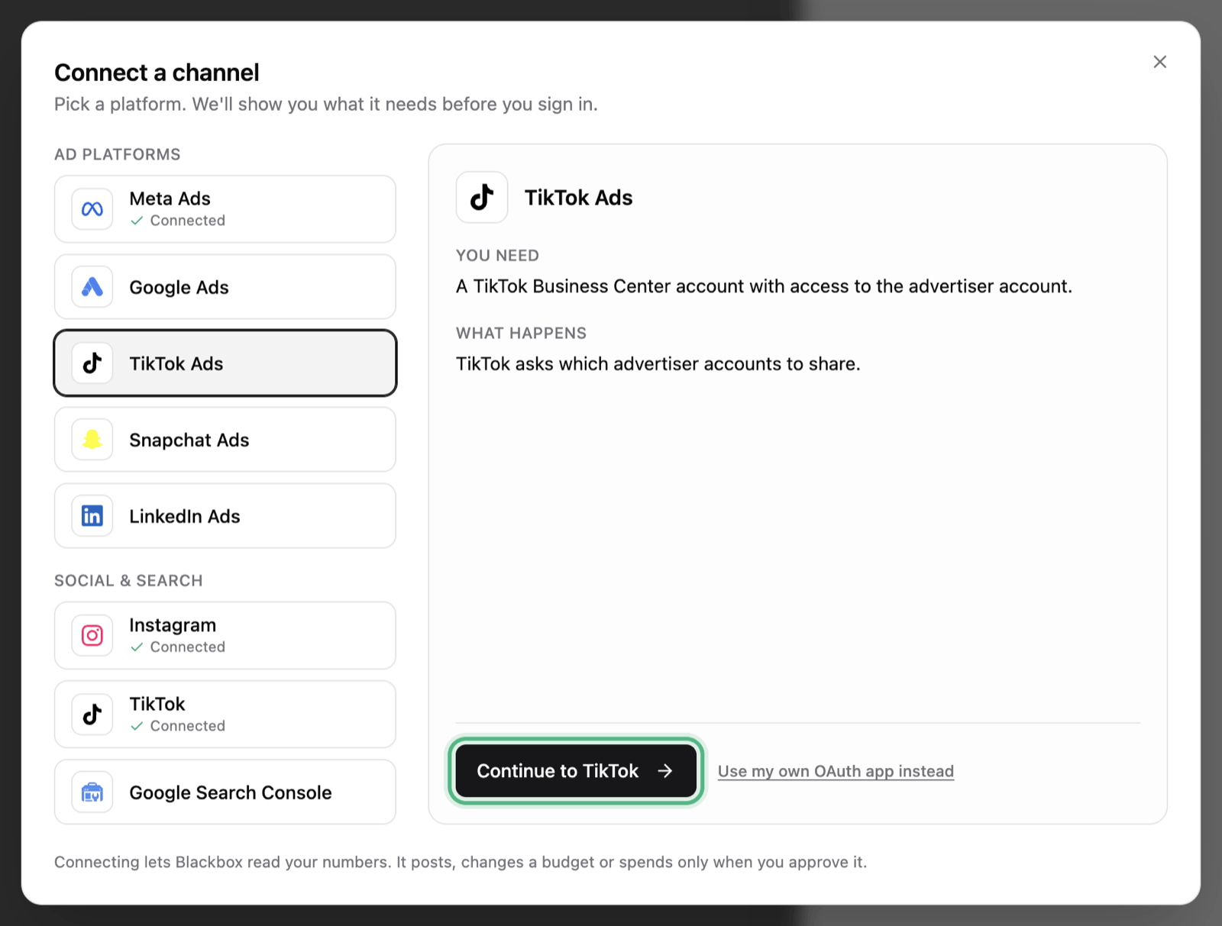1222x926 pixels.
Task: Click the AD PLATFORMS section heading
Action: (x=118, y=154)
